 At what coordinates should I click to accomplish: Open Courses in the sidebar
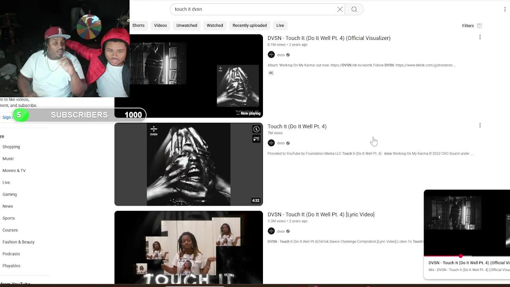pos(10,230)
